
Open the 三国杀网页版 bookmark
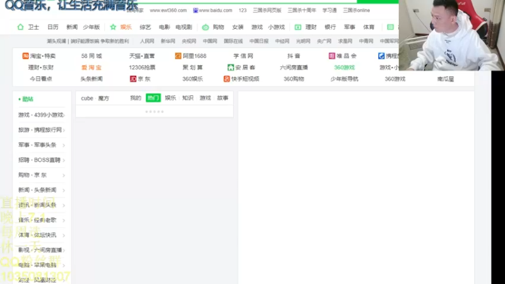click(267, 10)
